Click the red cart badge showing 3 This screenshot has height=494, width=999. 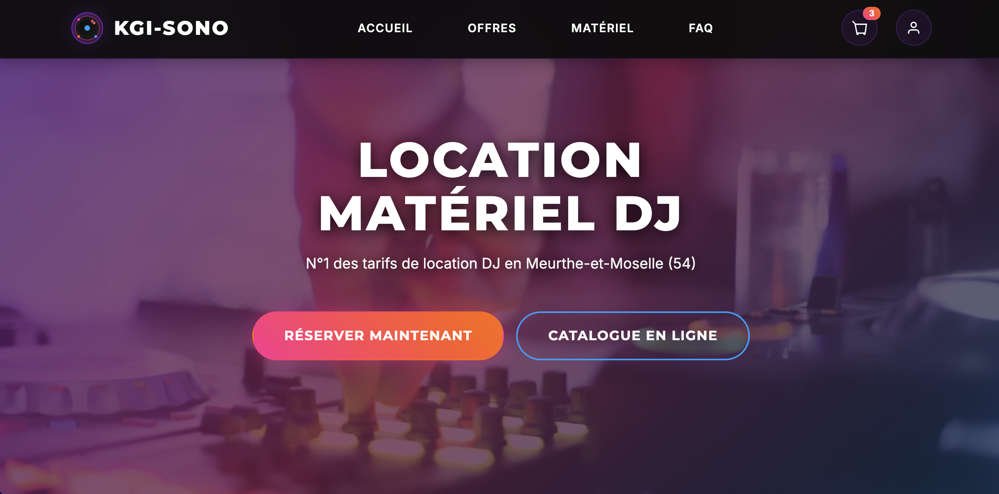(x=872, y=14)
